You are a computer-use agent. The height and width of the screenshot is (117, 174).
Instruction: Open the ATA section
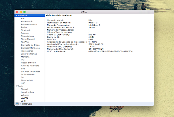(x=23, y=18)
